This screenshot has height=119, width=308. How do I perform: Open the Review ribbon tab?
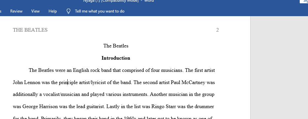(x=16, y=11)
